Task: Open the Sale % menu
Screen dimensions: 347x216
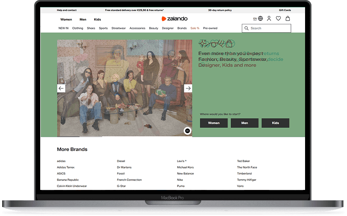Action: point(195,28)
